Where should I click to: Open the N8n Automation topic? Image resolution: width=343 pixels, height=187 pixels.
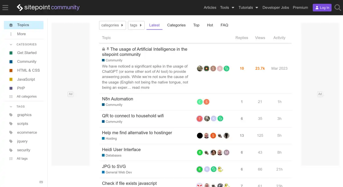click(x=117, y=99)
